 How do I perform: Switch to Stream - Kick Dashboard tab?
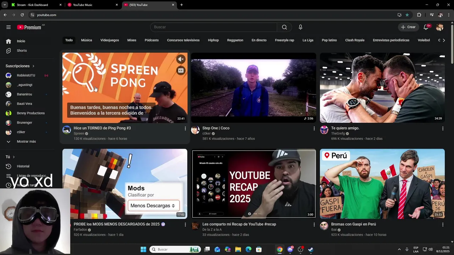(37, 5)
